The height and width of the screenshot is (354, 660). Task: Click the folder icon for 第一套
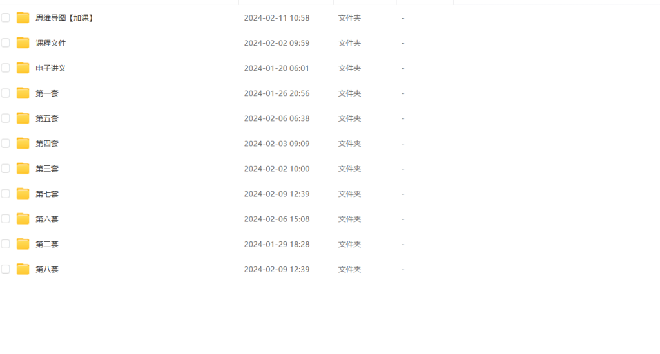pyautogui.click(x=23, y=93)
